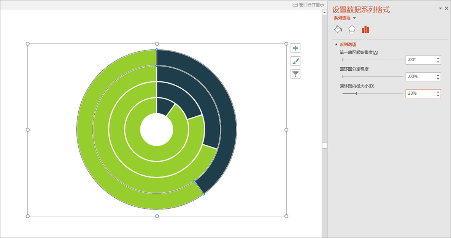This screenshot has width=451, height=238.
Task: Click the vertical scrollbar up arrow
Action: point(324,13)
